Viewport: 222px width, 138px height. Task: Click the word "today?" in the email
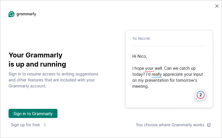[139, 75]
